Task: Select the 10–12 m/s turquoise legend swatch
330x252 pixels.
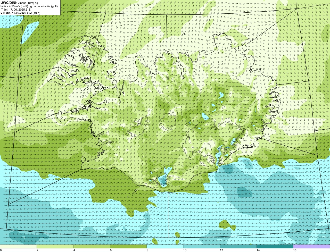Action: (202, 246)
